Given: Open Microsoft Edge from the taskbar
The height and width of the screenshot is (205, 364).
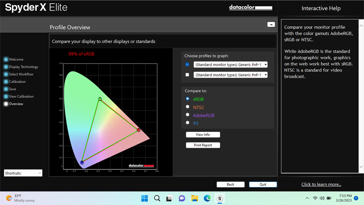Looking at the screenshot, I should (x=207, y=198).
